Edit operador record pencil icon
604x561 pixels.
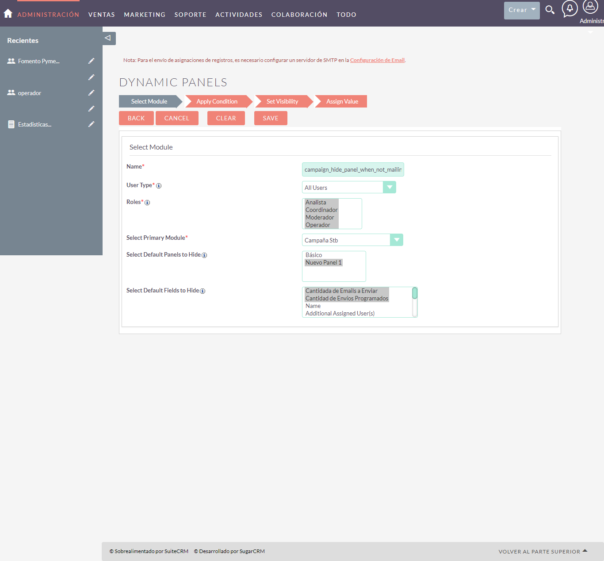point(91,93)
